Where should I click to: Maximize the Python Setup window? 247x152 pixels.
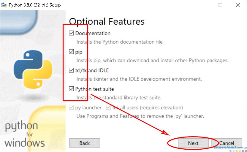(x=220, y=5)
